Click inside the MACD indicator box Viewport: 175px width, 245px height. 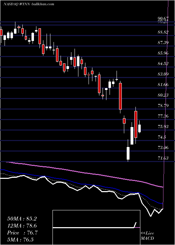pos(96,227)
